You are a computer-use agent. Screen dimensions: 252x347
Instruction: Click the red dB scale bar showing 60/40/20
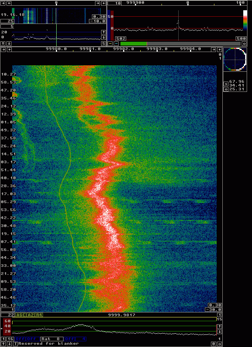click(x=6, y=326)
